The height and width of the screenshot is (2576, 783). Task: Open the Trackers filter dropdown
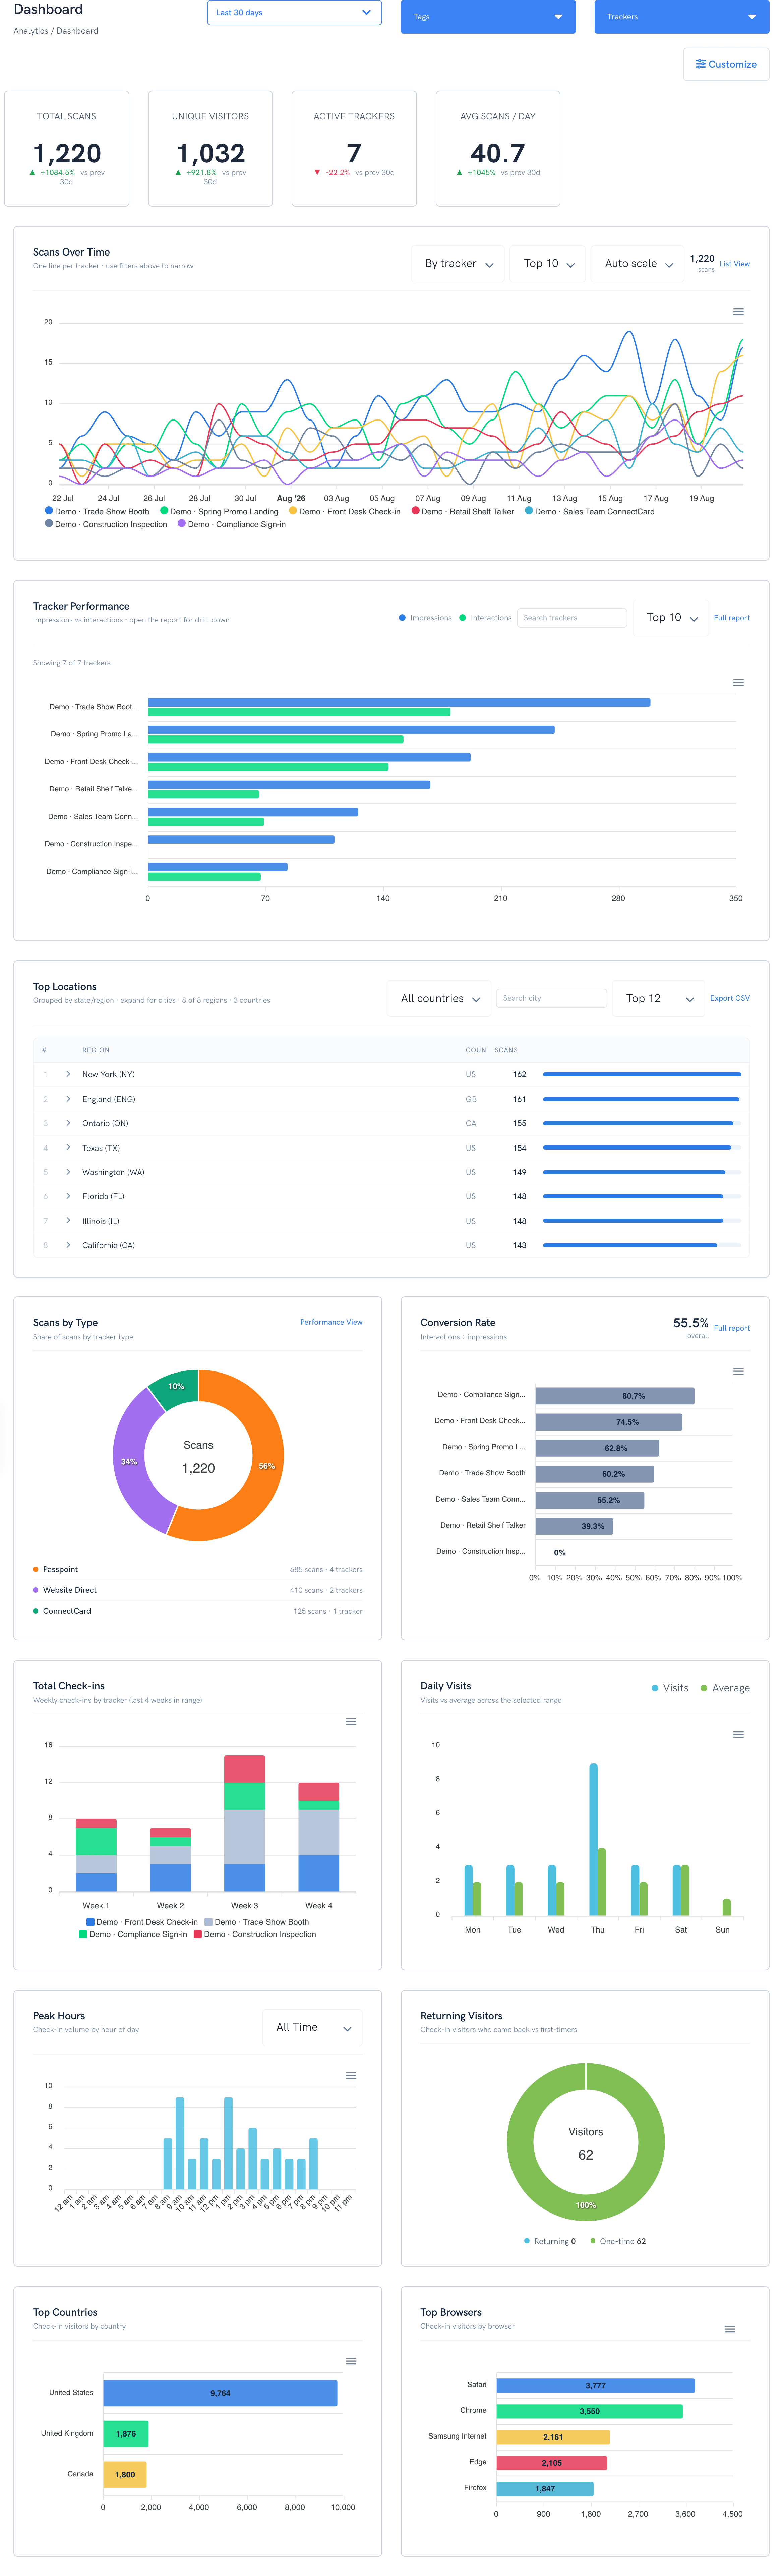coord(682,17)
